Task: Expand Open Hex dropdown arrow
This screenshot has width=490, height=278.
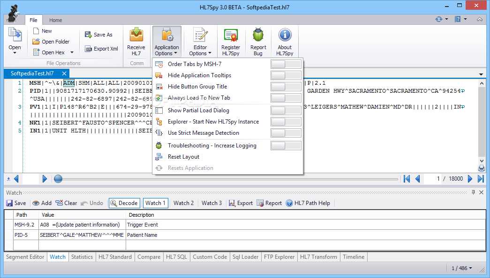Action: pyautogui.click(x=72, y=52)
